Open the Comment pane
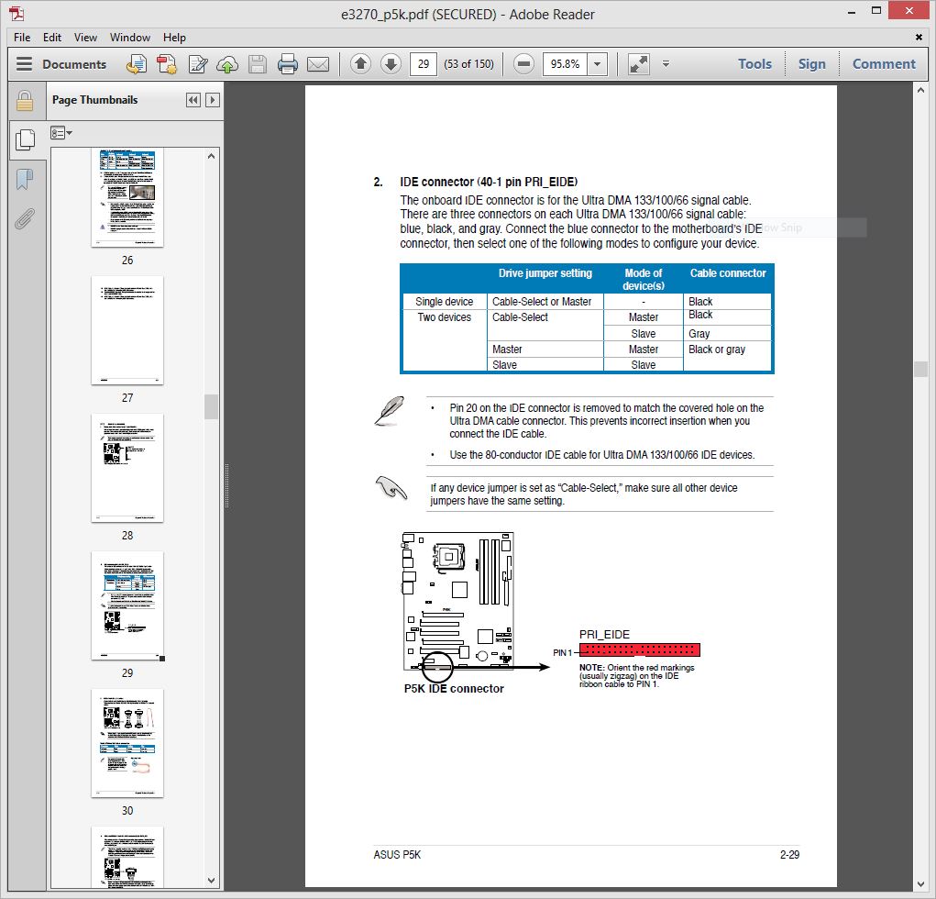Viewport: 936px width, 899px height. 884,64
